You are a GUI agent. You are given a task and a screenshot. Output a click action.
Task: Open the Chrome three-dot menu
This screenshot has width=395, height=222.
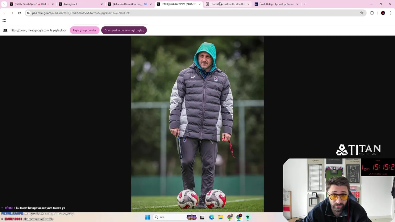click(390, 13)
